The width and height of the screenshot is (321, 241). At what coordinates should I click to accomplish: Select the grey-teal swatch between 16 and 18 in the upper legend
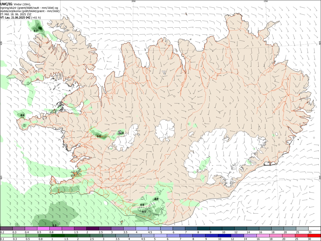coord(265,228)
